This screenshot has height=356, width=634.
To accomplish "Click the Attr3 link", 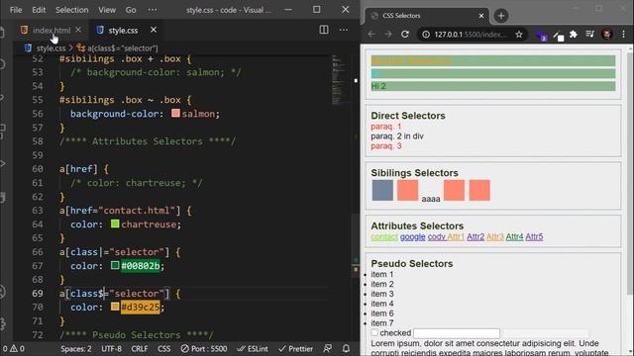I will click(x=495, y=237).
